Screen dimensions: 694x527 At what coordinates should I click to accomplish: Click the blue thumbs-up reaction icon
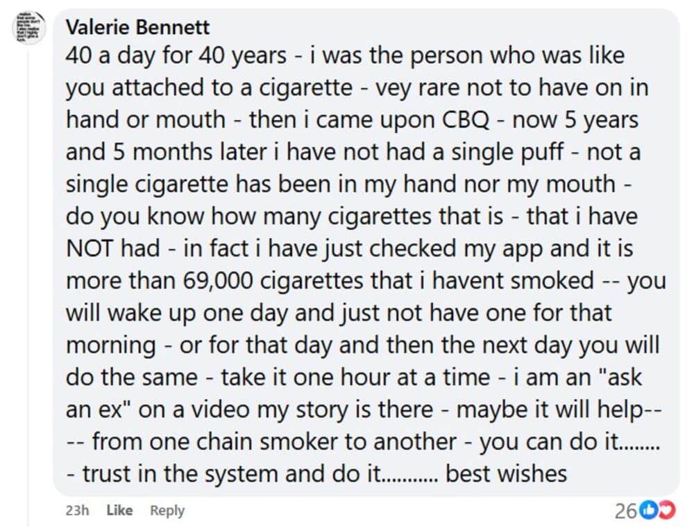pyautogui.click(x=648, y=511)
